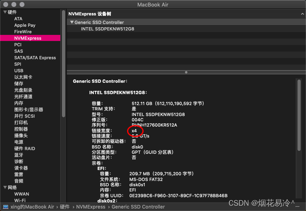Screen dimensions: 306x211
Task: Select Wi-Fi in the sidebar
Action: pyautogui.click(x=20, y=200)
